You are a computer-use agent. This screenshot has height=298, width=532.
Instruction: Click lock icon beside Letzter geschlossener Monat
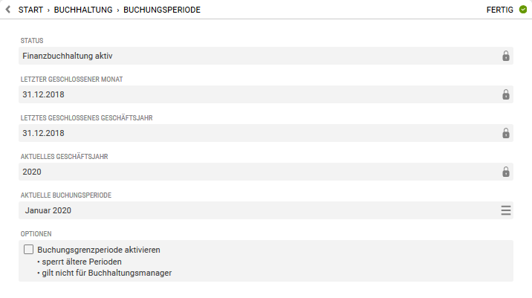click(x=505, y=94)
